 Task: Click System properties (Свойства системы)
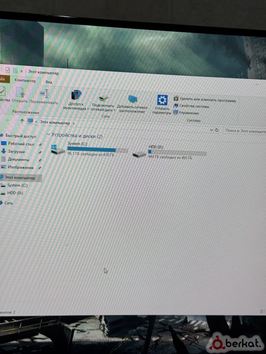191,106
